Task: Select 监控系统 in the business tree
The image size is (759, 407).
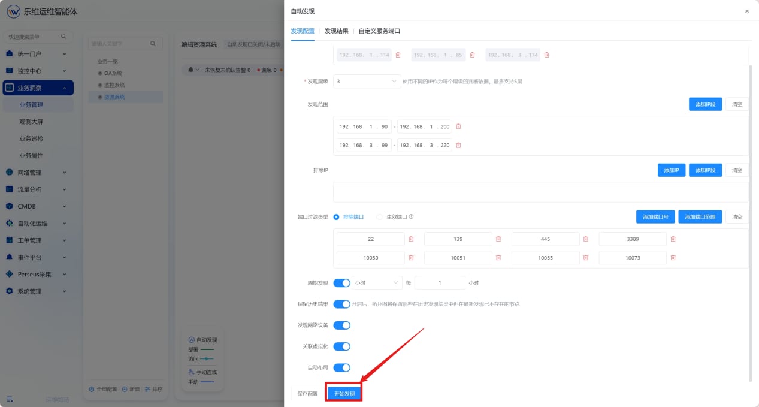Action: pos(114,85)
